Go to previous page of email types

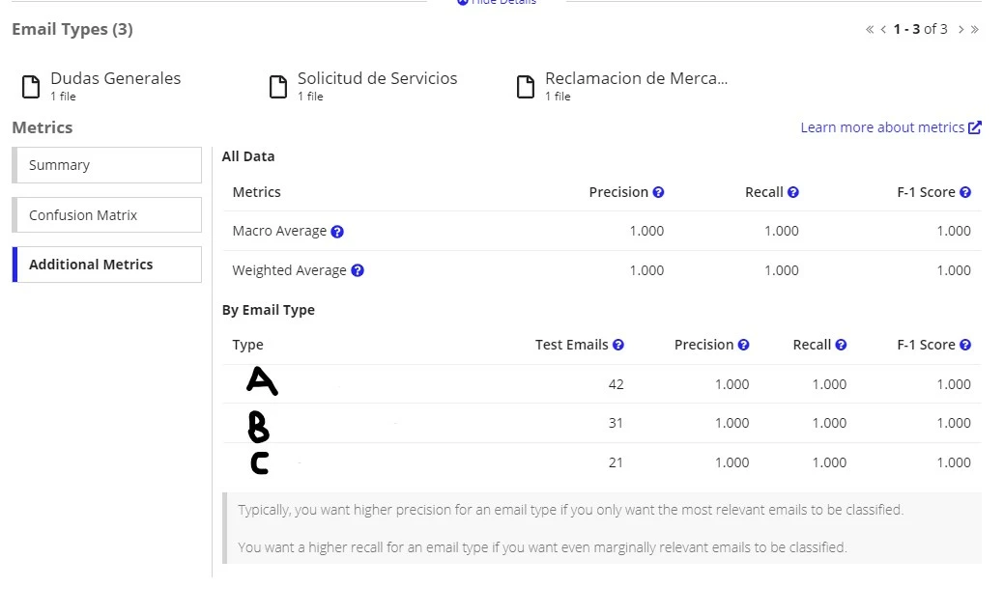tap(883, 29)
